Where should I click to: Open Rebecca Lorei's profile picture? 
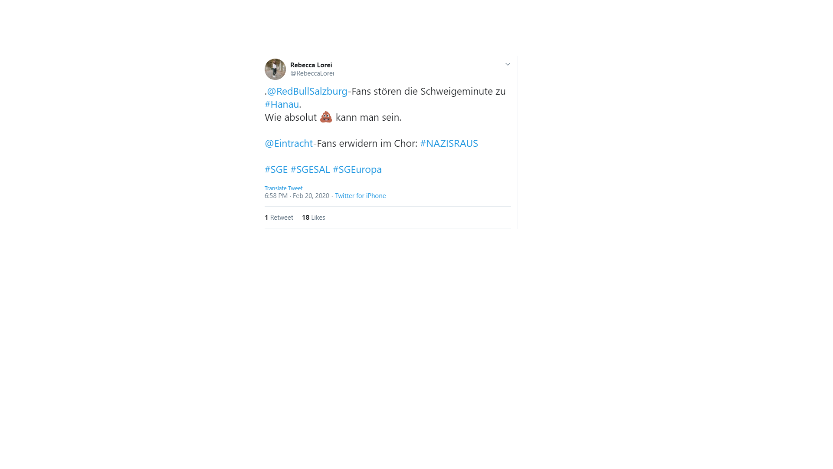(x=275, y=69)
